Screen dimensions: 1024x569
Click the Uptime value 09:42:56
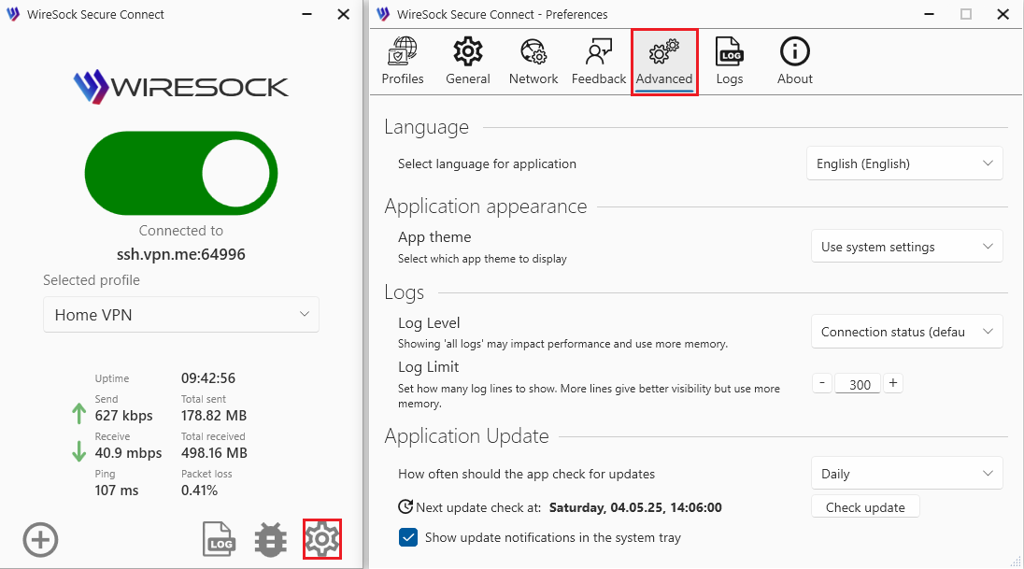[208, 377]
